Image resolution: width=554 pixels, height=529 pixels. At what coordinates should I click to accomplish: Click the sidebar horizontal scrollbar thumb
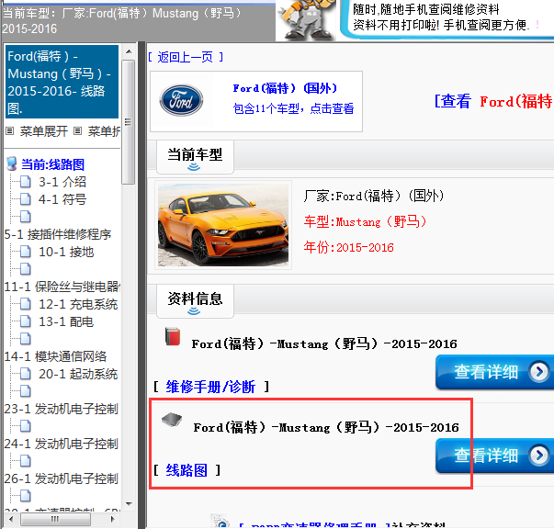coord(55,519)
